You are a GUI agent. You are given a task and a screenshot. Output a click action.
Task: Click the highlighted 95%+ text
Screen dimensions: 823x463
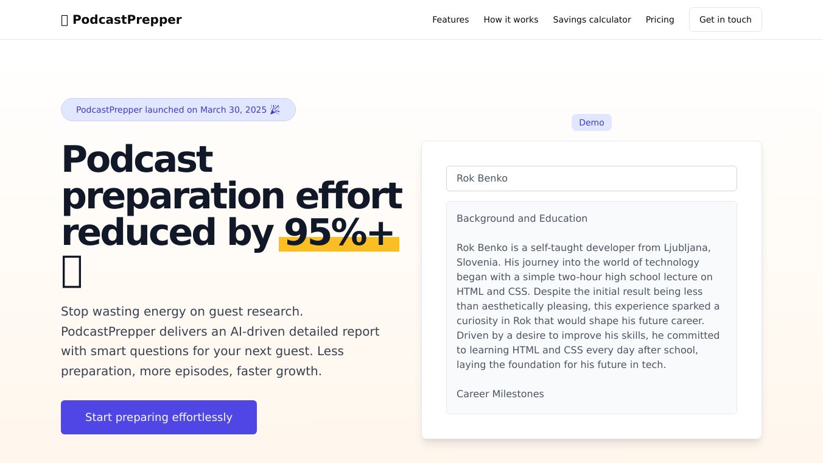pos(339,233)
